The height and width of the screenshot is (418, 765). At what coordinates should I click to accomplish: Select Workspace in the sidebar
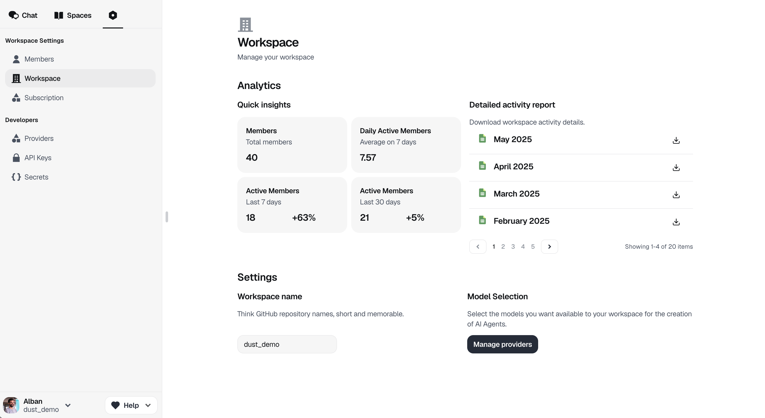pos(80,78)
